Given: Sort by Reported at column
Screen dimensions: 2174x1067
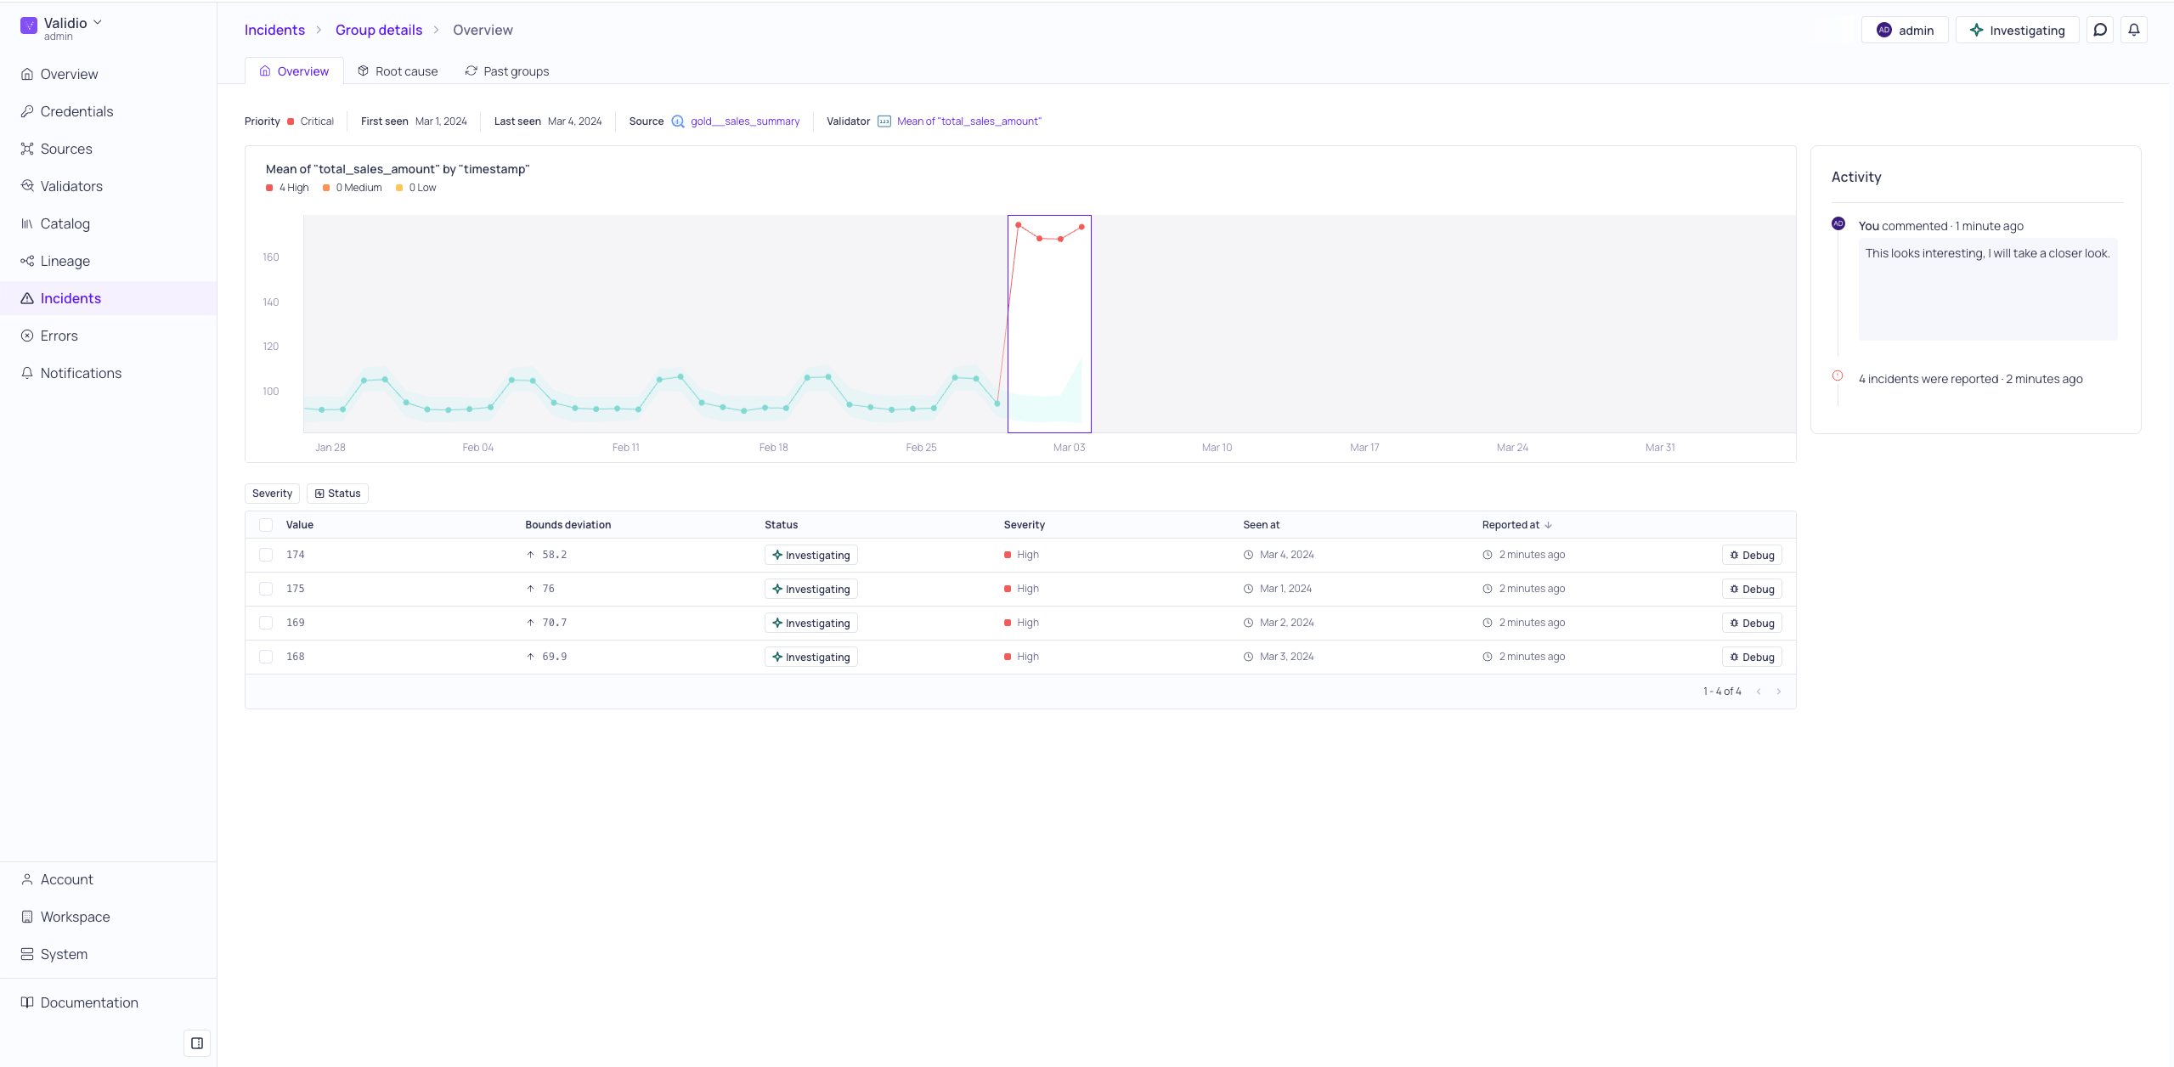Looking at the screenshot, I should tap(1516, 525).
